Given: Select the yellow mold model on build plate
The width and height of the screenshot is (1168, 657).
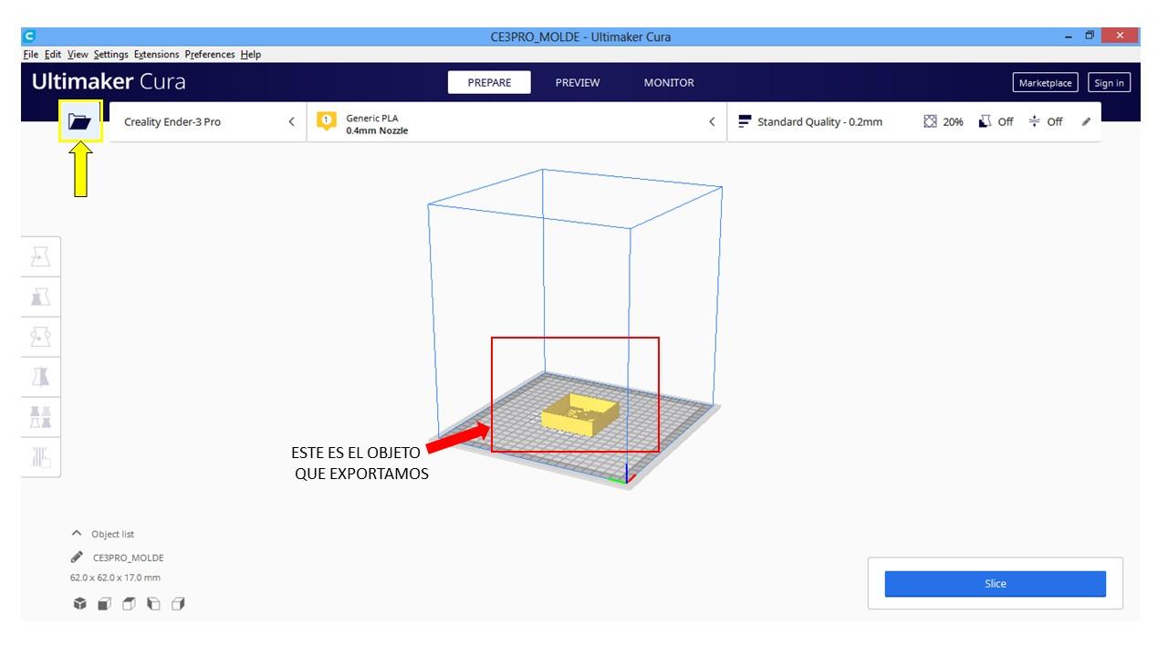Looking at the screenshot, I should point(579,413).
